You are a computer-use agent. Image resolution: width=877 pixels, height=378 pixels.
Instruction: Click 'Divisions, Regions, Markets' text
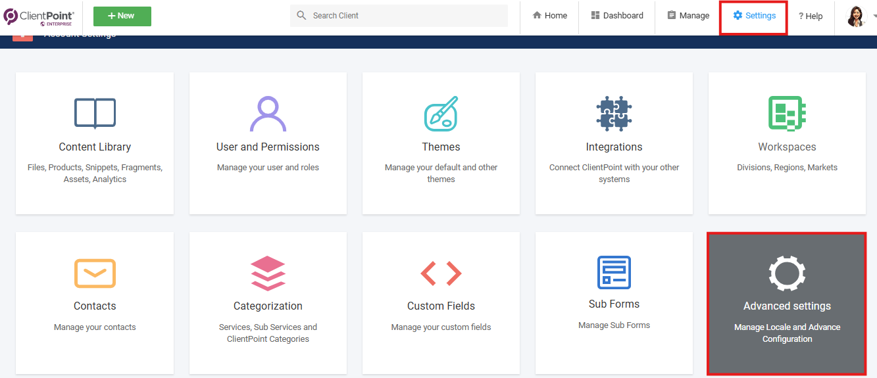pos(787,168)
